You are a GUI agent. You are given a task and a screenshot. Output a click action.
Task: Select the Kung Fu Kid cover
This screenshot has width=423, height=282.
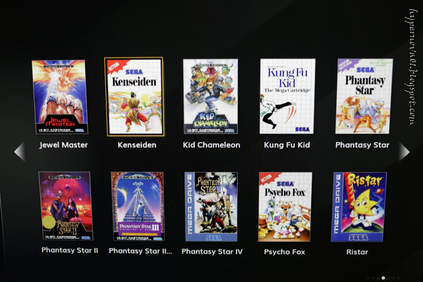(x=287, y=96)
